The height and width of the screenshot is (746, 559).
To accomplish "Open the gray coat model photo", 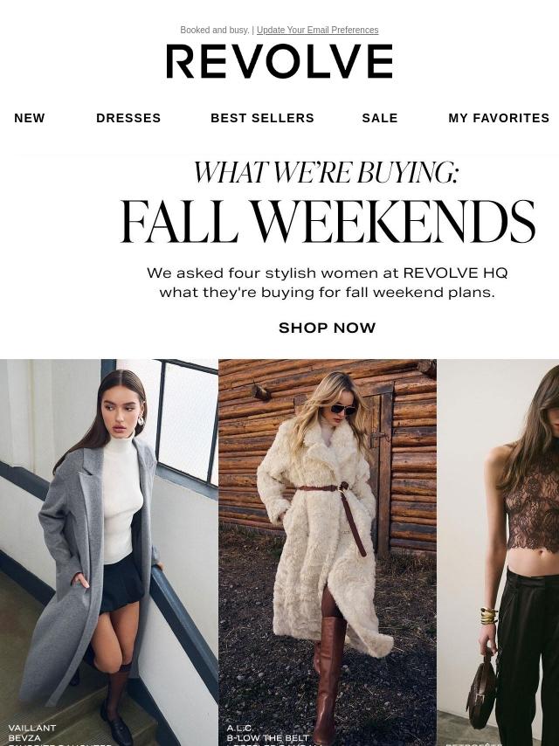I will coord(109,552).
